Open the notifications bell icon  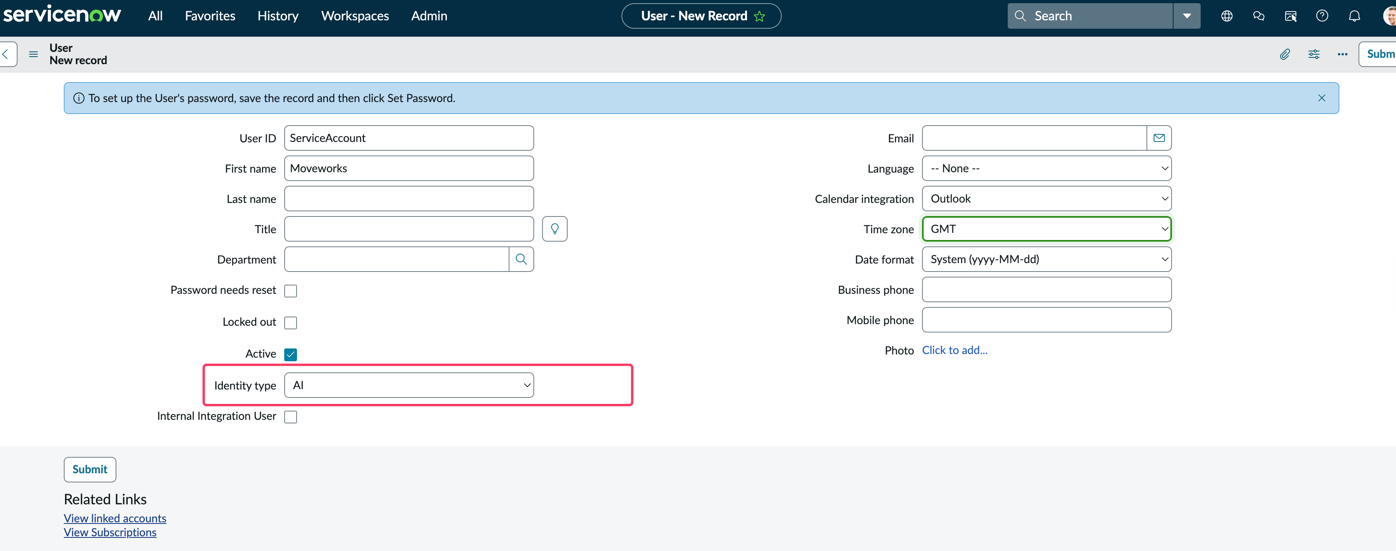point(1354,16)
